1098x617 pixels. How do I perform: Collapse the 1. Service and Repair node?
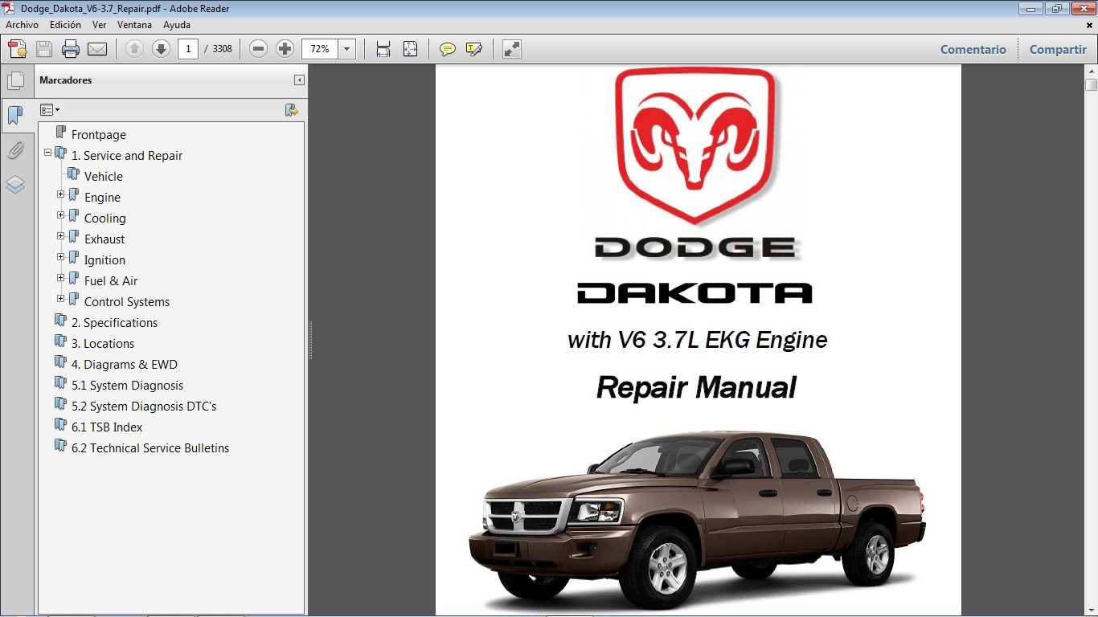point(47,152)
